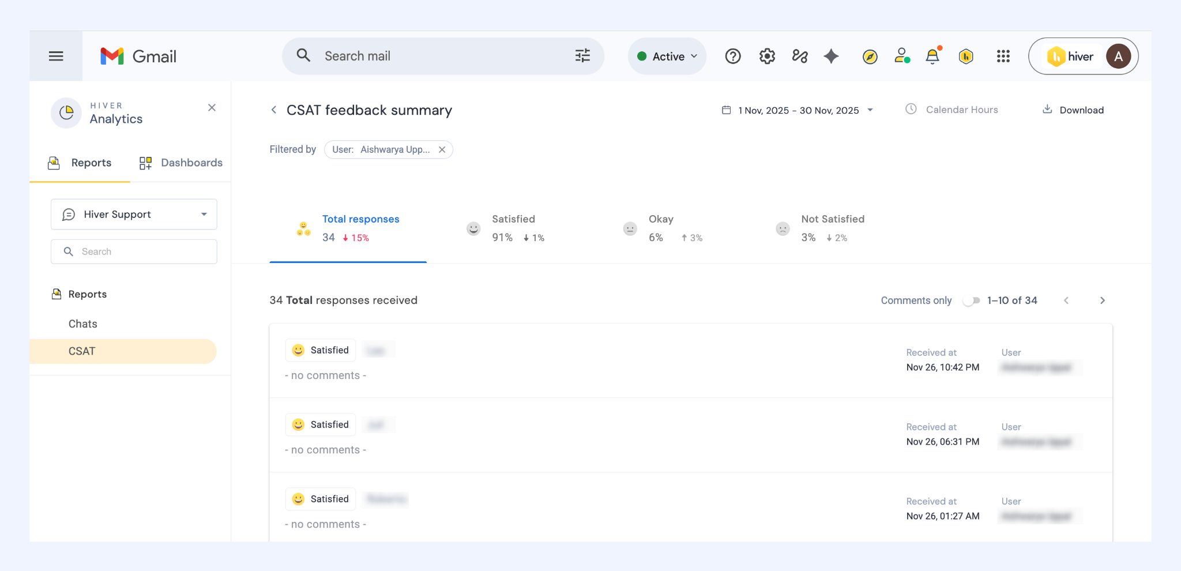This screenshot has width=1181, height=571.
Task: Open the Hiver Support inbox dropdown
Action: pos(134,215)
